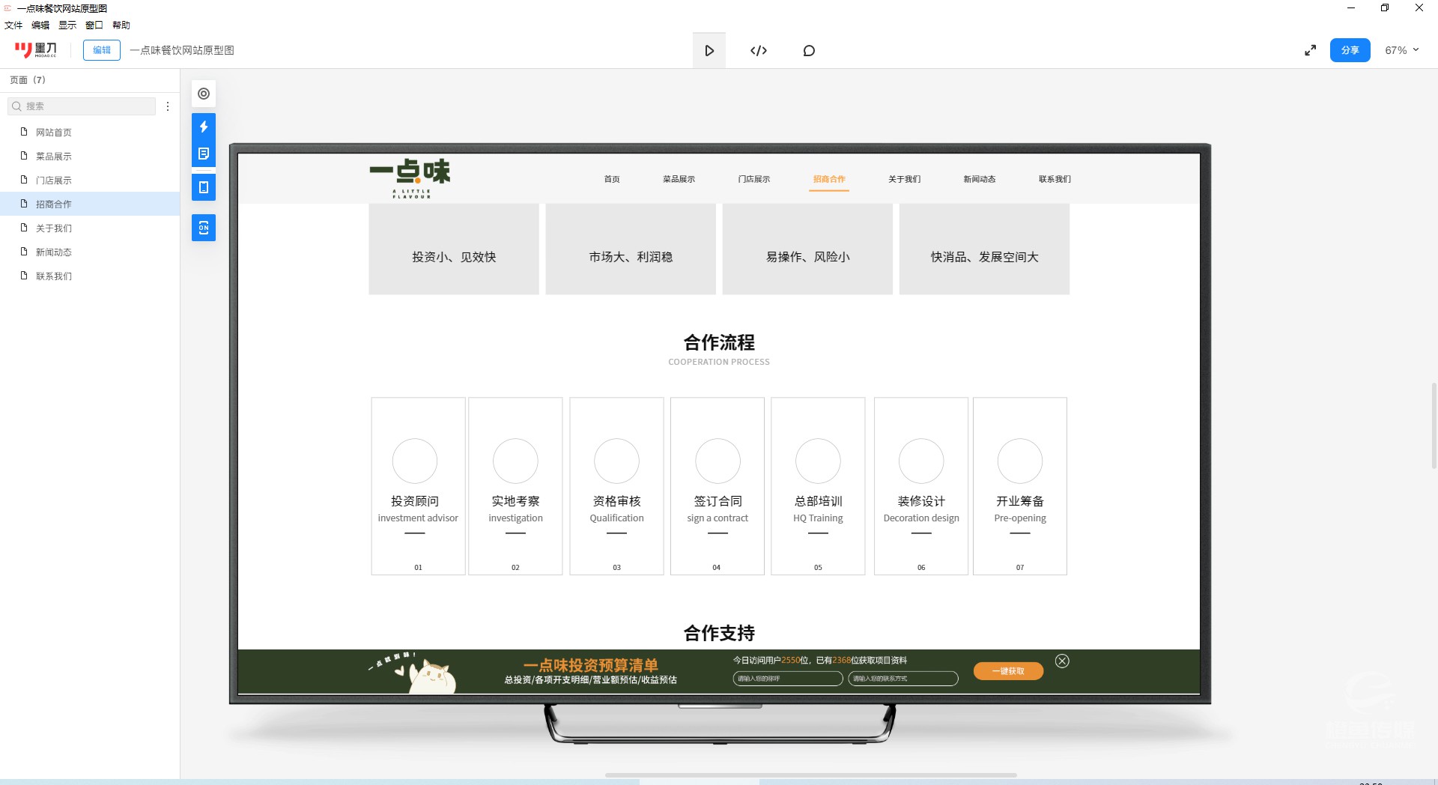Open the 帮助 menu
Viewport: 1438px width, 785px height.
[121, 25]
